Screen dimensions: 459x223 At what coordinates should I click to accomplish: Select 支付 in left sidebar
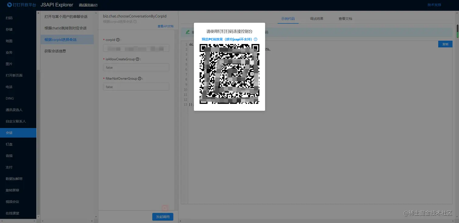coord(18,167)
